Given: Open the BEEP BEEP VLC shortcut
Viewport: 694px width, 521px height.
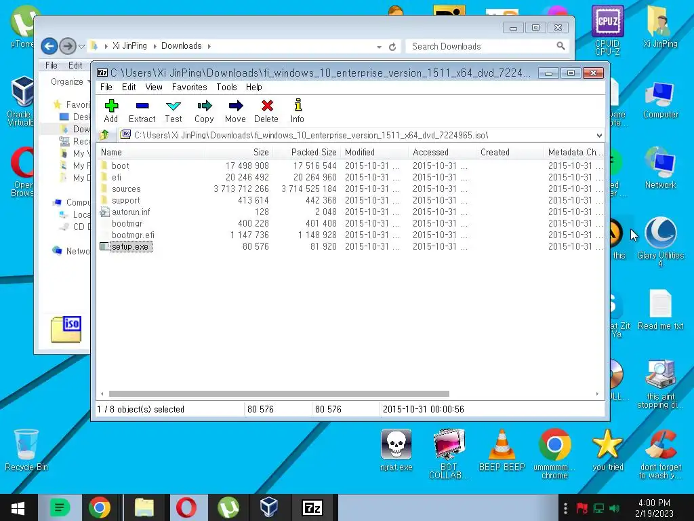Looking at the screenshot, I should click(x=502, y=450).
